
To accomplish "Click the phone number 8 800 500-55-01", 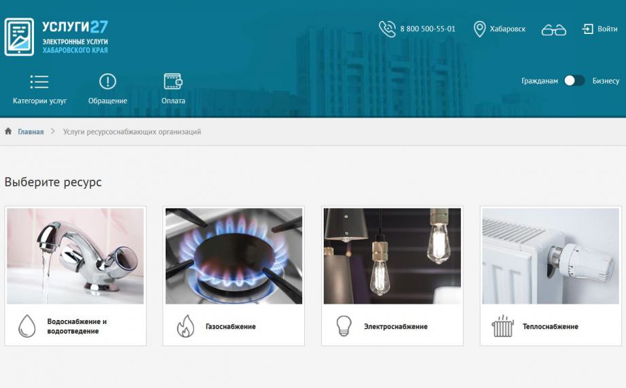I will coord(428,29).
